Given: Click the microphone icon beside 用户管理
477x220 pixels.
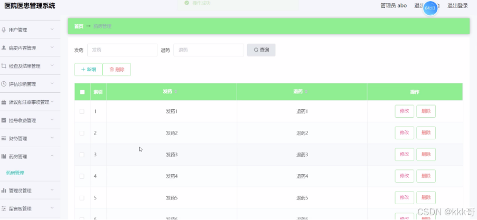Looking at the screenshot, I should (x=4, y=30).
